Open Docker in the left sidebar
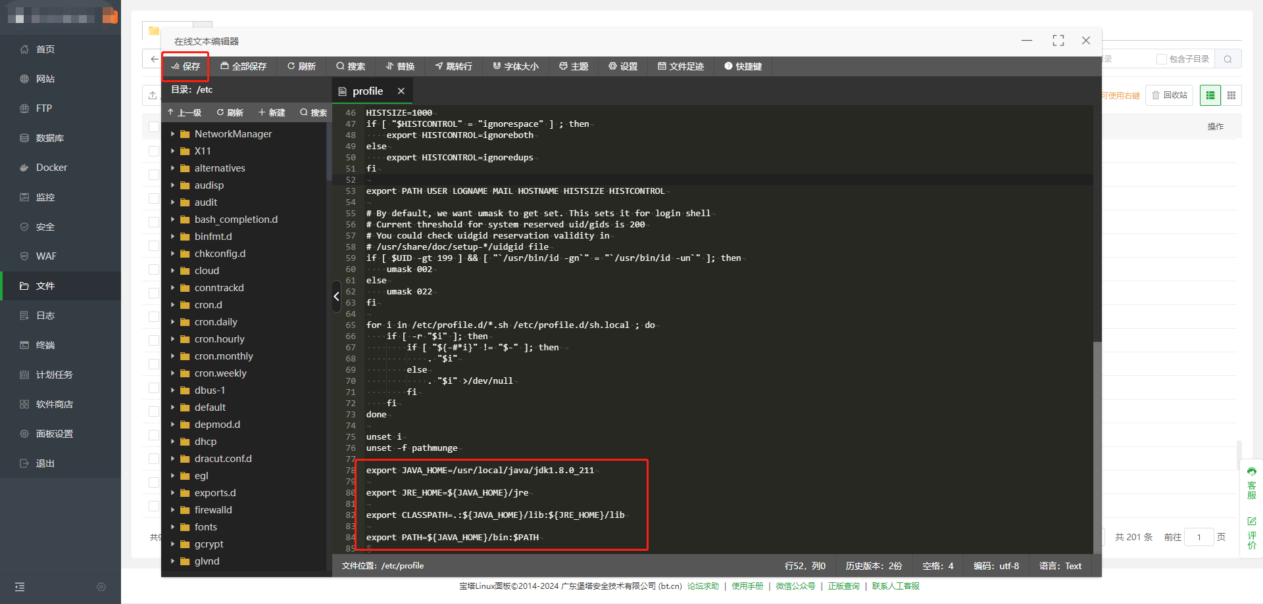1263x604 pixels. tap(51, 168)
